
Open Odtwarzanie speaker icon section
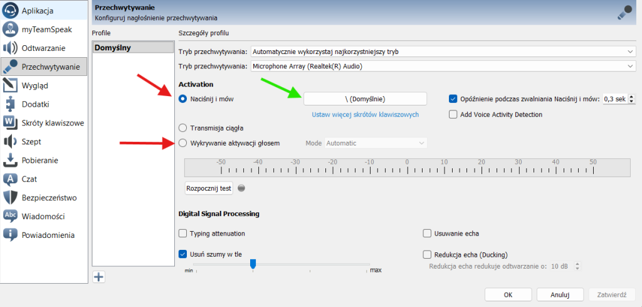pyautogui.click(x=10, y=48)
